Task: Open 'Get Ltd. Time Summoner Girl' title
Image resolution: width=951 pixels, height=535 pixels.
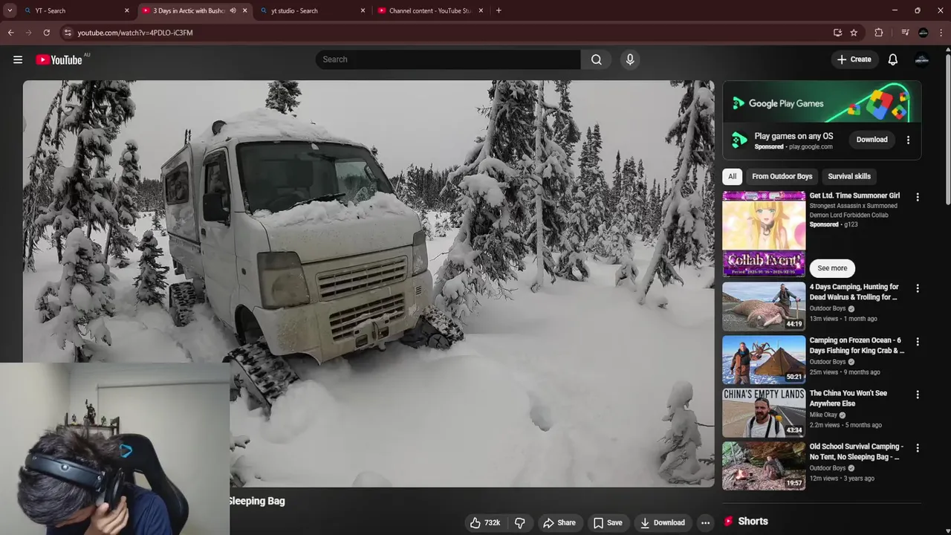Action: pos(854,196)
